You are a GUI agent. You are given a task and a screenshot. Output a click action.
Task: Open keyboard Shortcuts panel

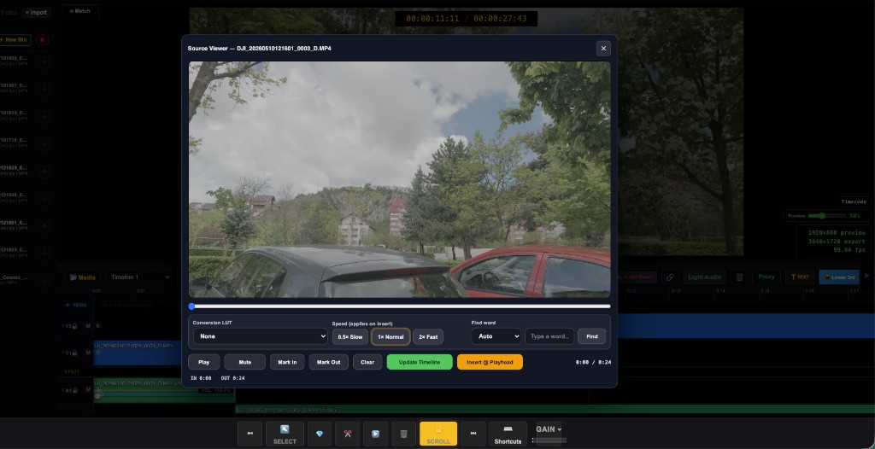(x=508, y=434)
